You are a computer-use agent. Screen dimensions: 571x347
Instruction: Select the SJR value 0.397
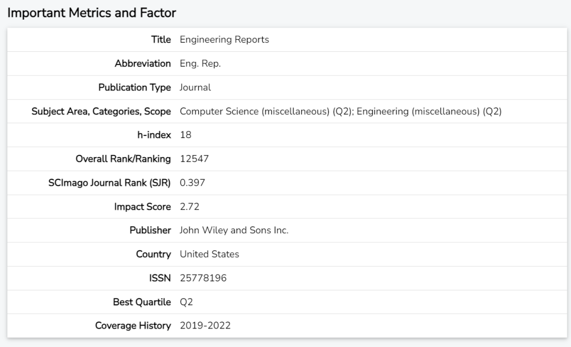pos(192,182)
